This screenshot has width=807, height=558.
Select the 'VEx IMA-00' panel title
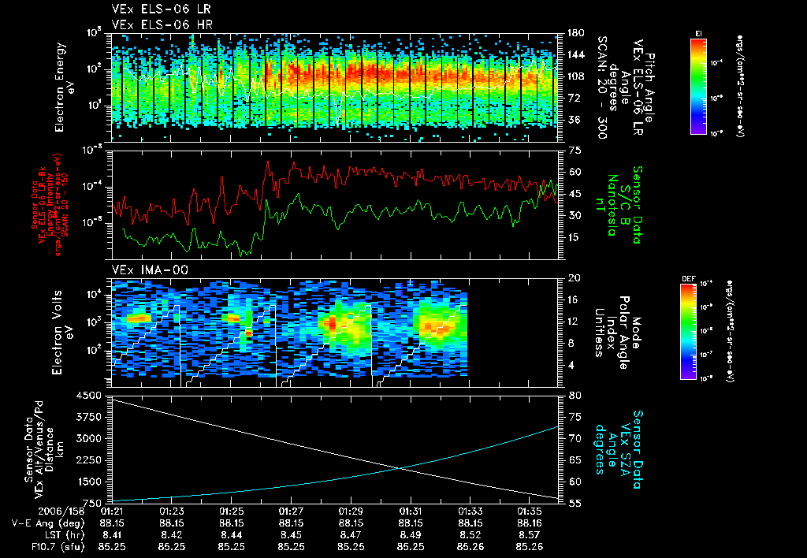tap(150, 270)
